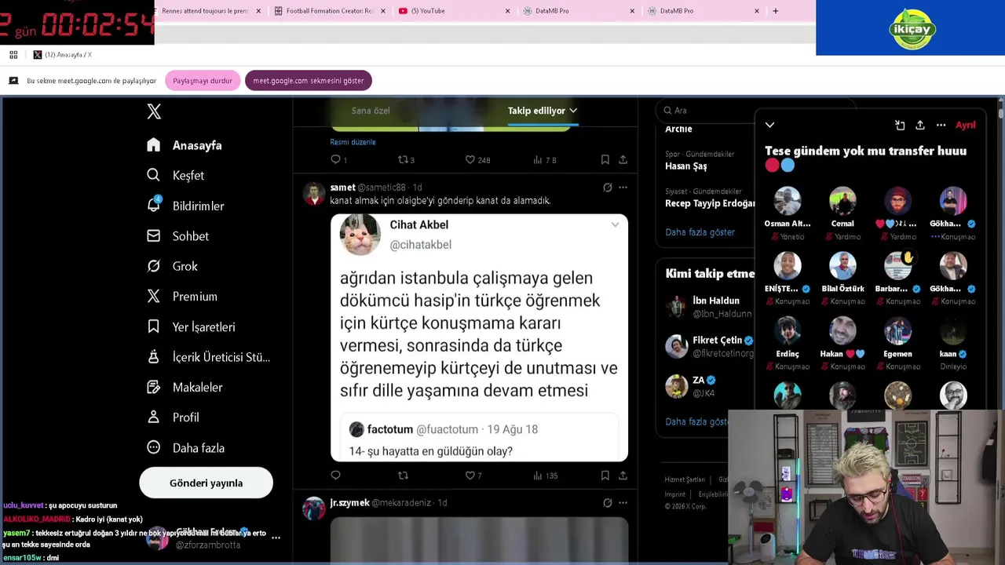Expand Daha fazla in sidebar
Viewport: 1005px width, 565px height.
point(186,448)
